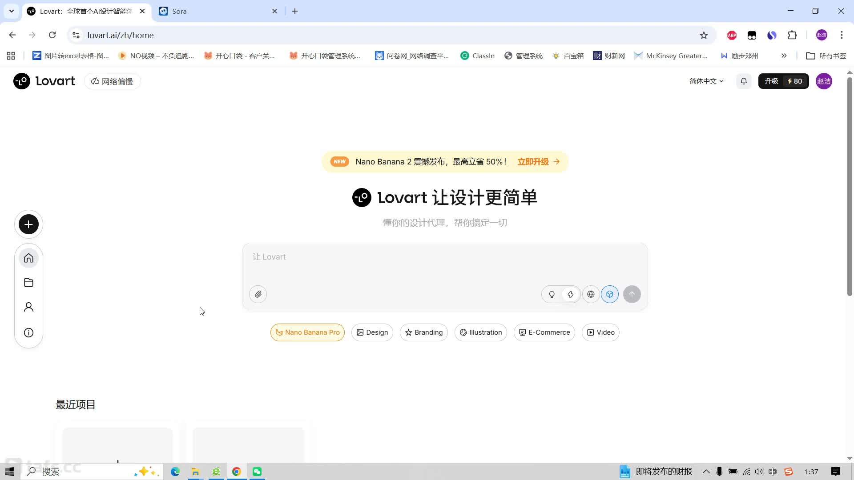Screen dimensions: 854x480
Task: Click the taskbar 搜索 search box
Action: [92, 472]
